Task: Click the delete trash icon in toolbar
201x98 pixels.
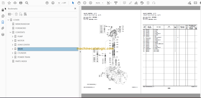Action: tap(148, 3)
